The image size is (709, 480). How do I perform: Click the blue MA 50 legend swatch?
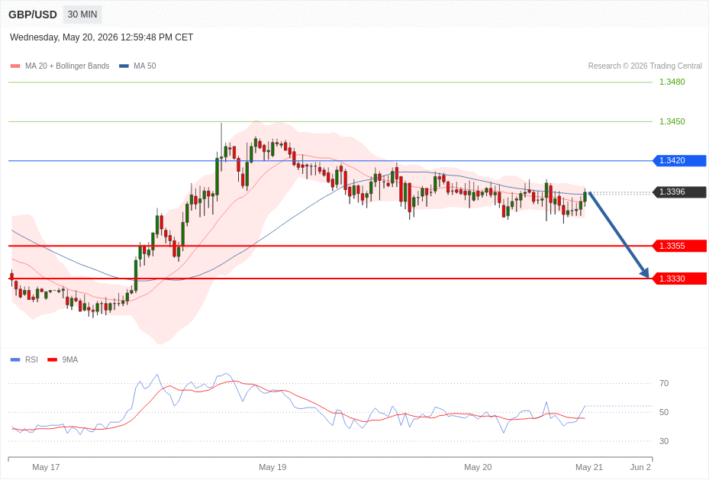coord(124,66)
